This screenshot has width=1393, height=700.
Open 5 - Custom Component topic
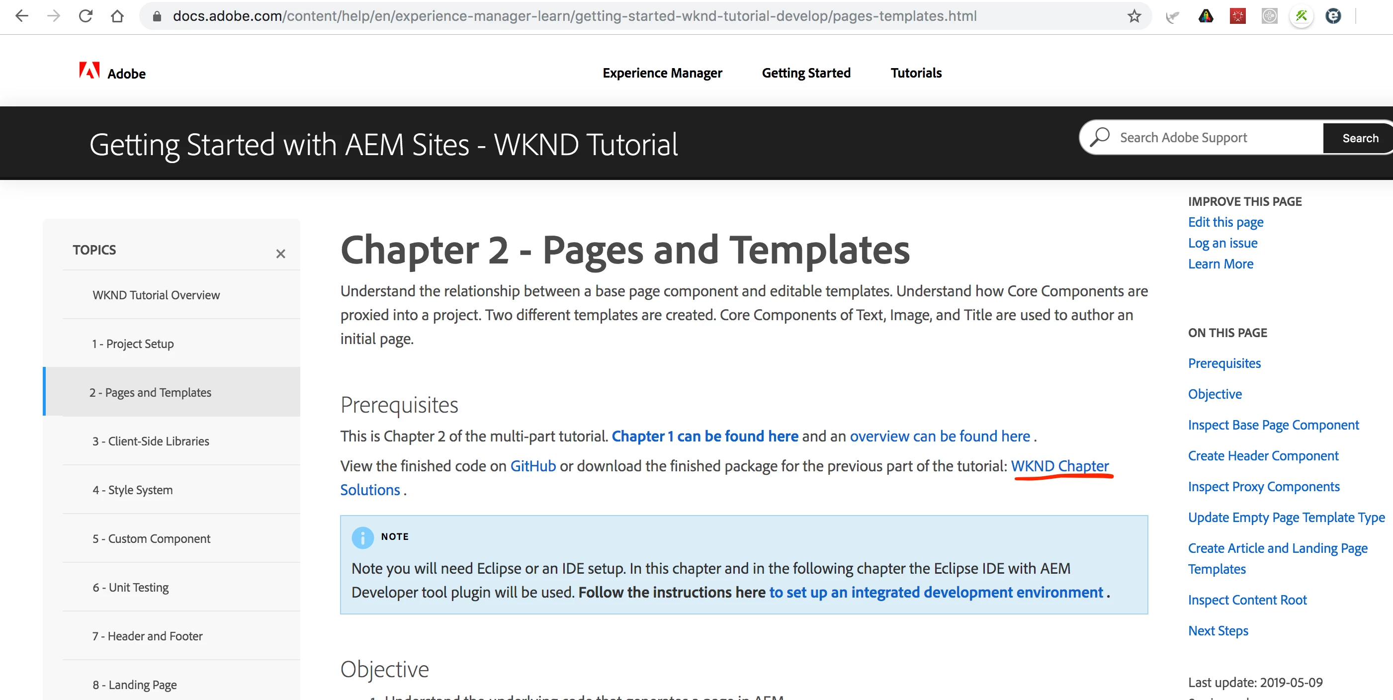tap(151, 538)
